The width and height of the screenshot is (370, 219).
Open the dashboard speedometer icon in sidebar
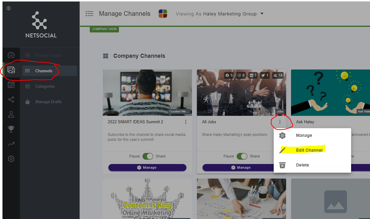point(11,55)
